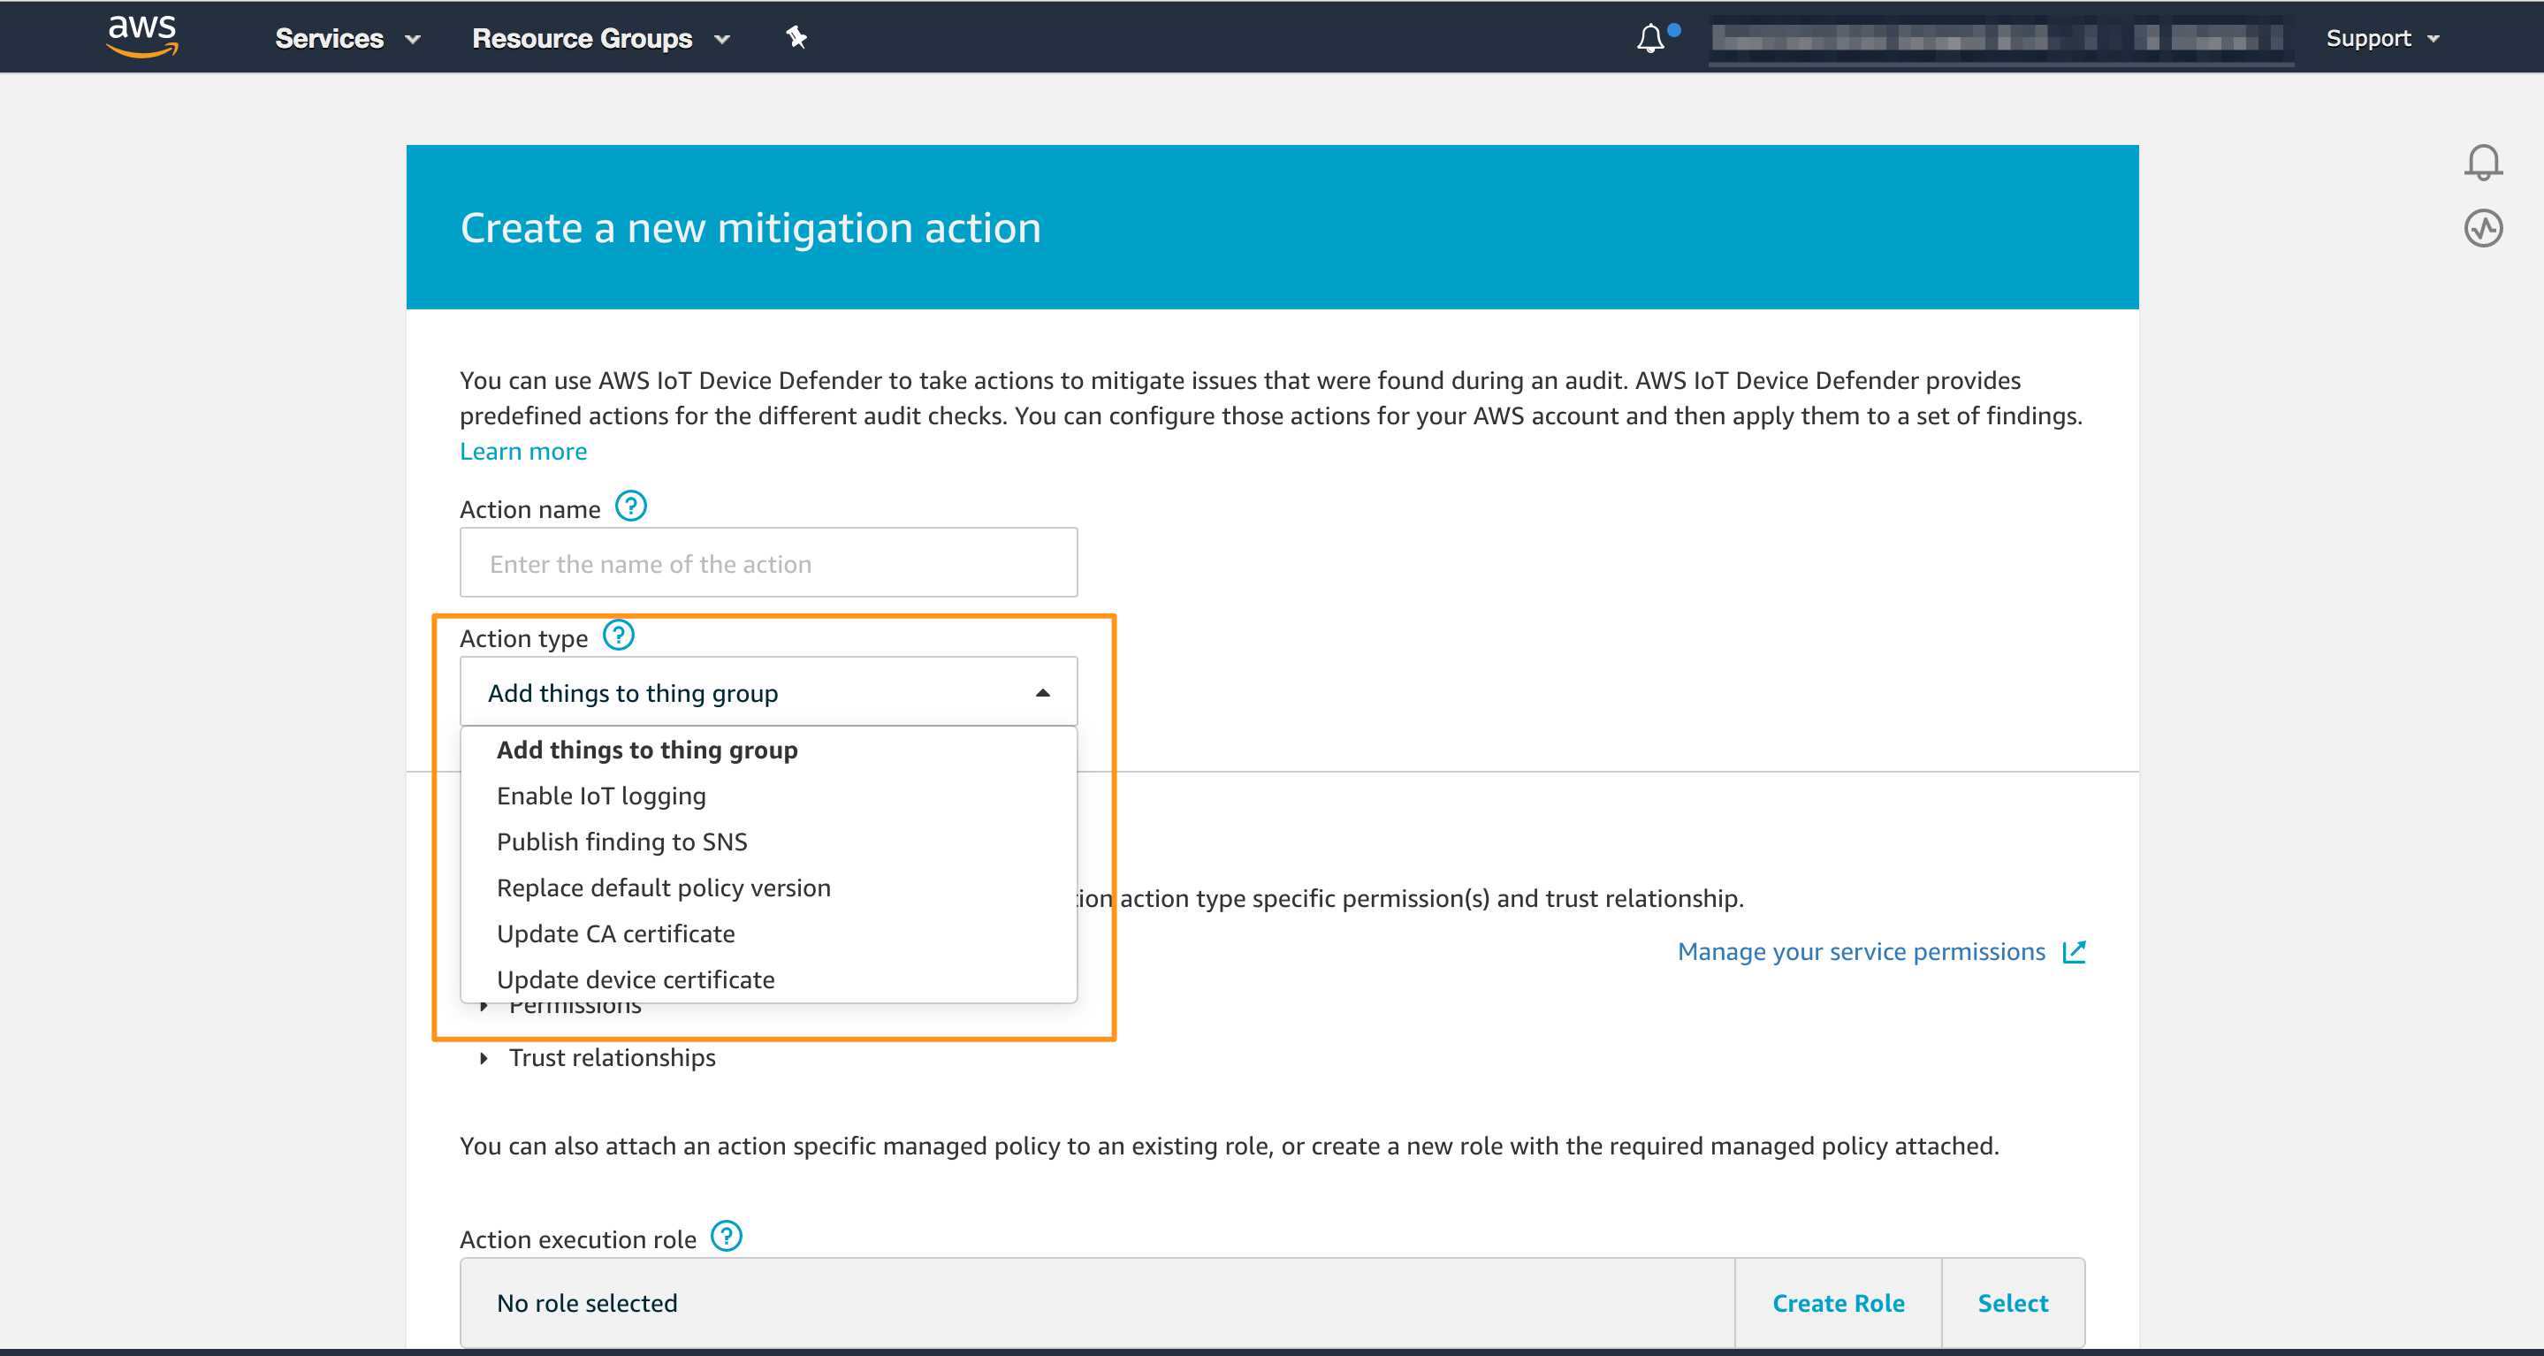This screenshot has height=1356, width=2544.
Task: Click the AWS logo home icon
Action: [x=142, y=36]
